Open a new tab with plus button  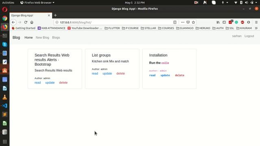pos(55,15)
